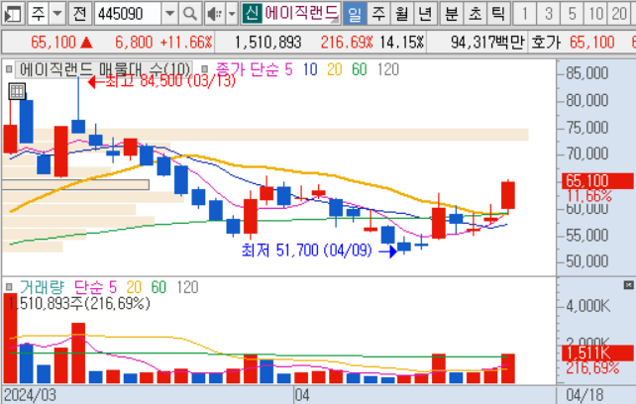Click the 4,000K volume axis label
Image resolution: width=636 pixels, height=404 pixels.
587,306
